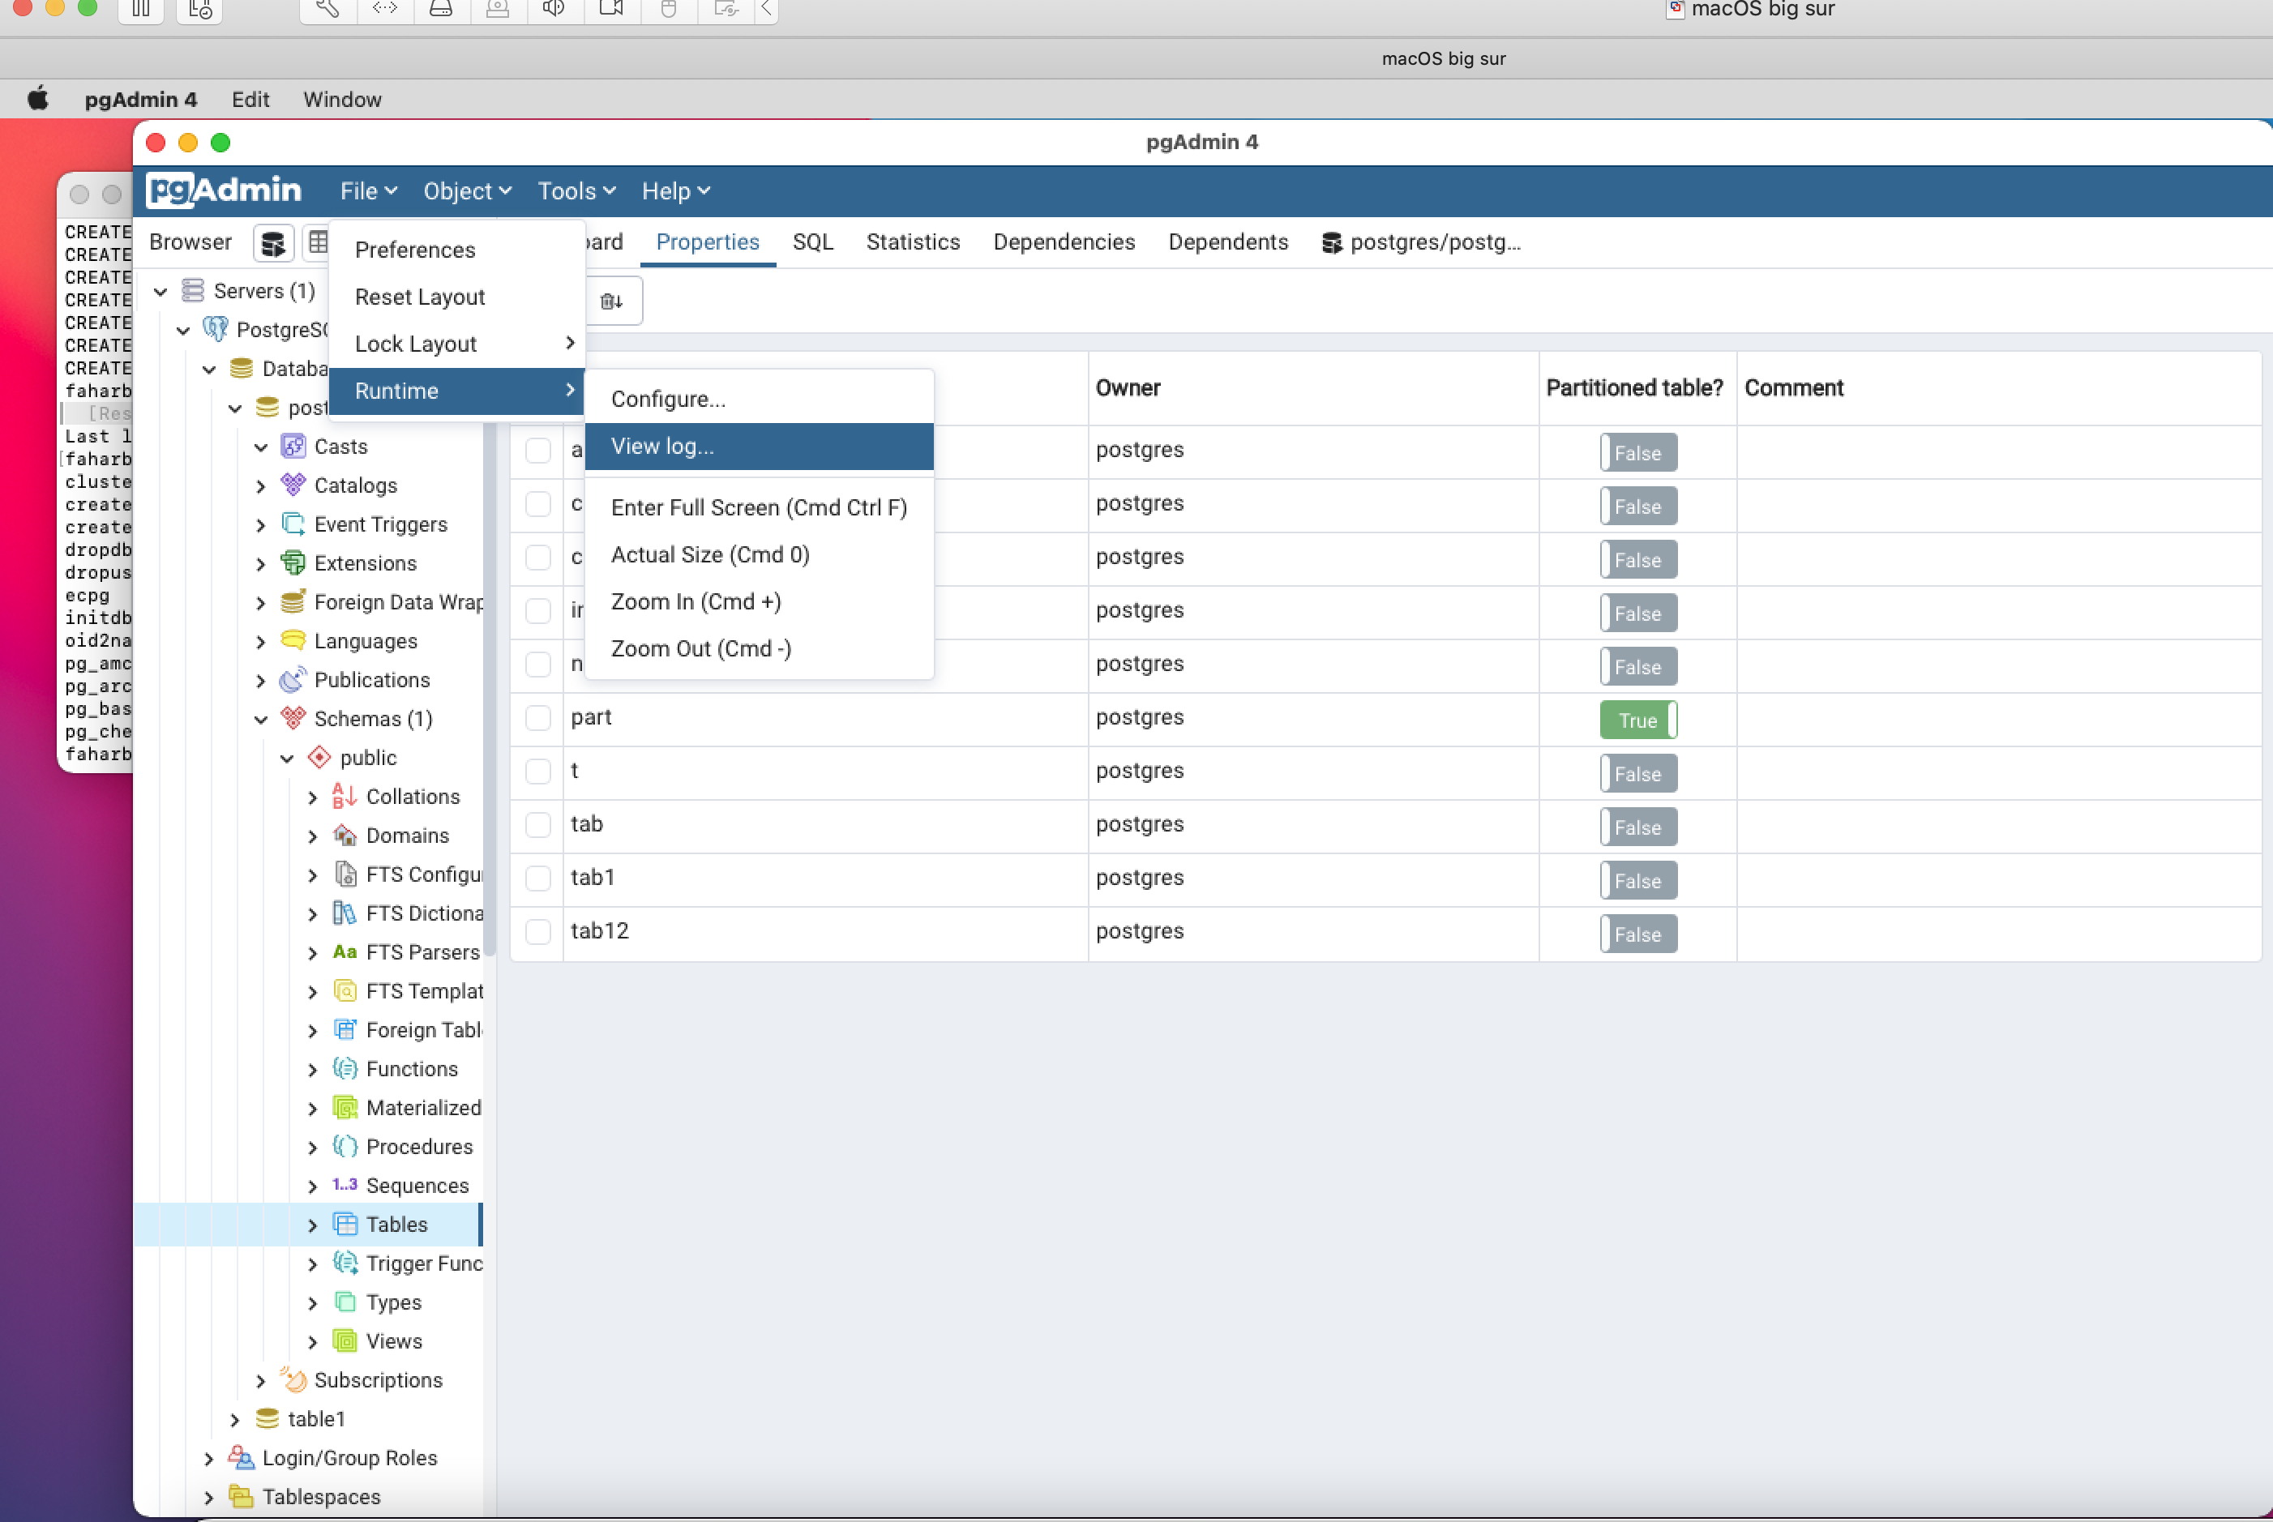This screenshot has height=1522, width=2273.
Task: Click the Publications node icon
Action: pyautogui.click(x=293, y=679)
